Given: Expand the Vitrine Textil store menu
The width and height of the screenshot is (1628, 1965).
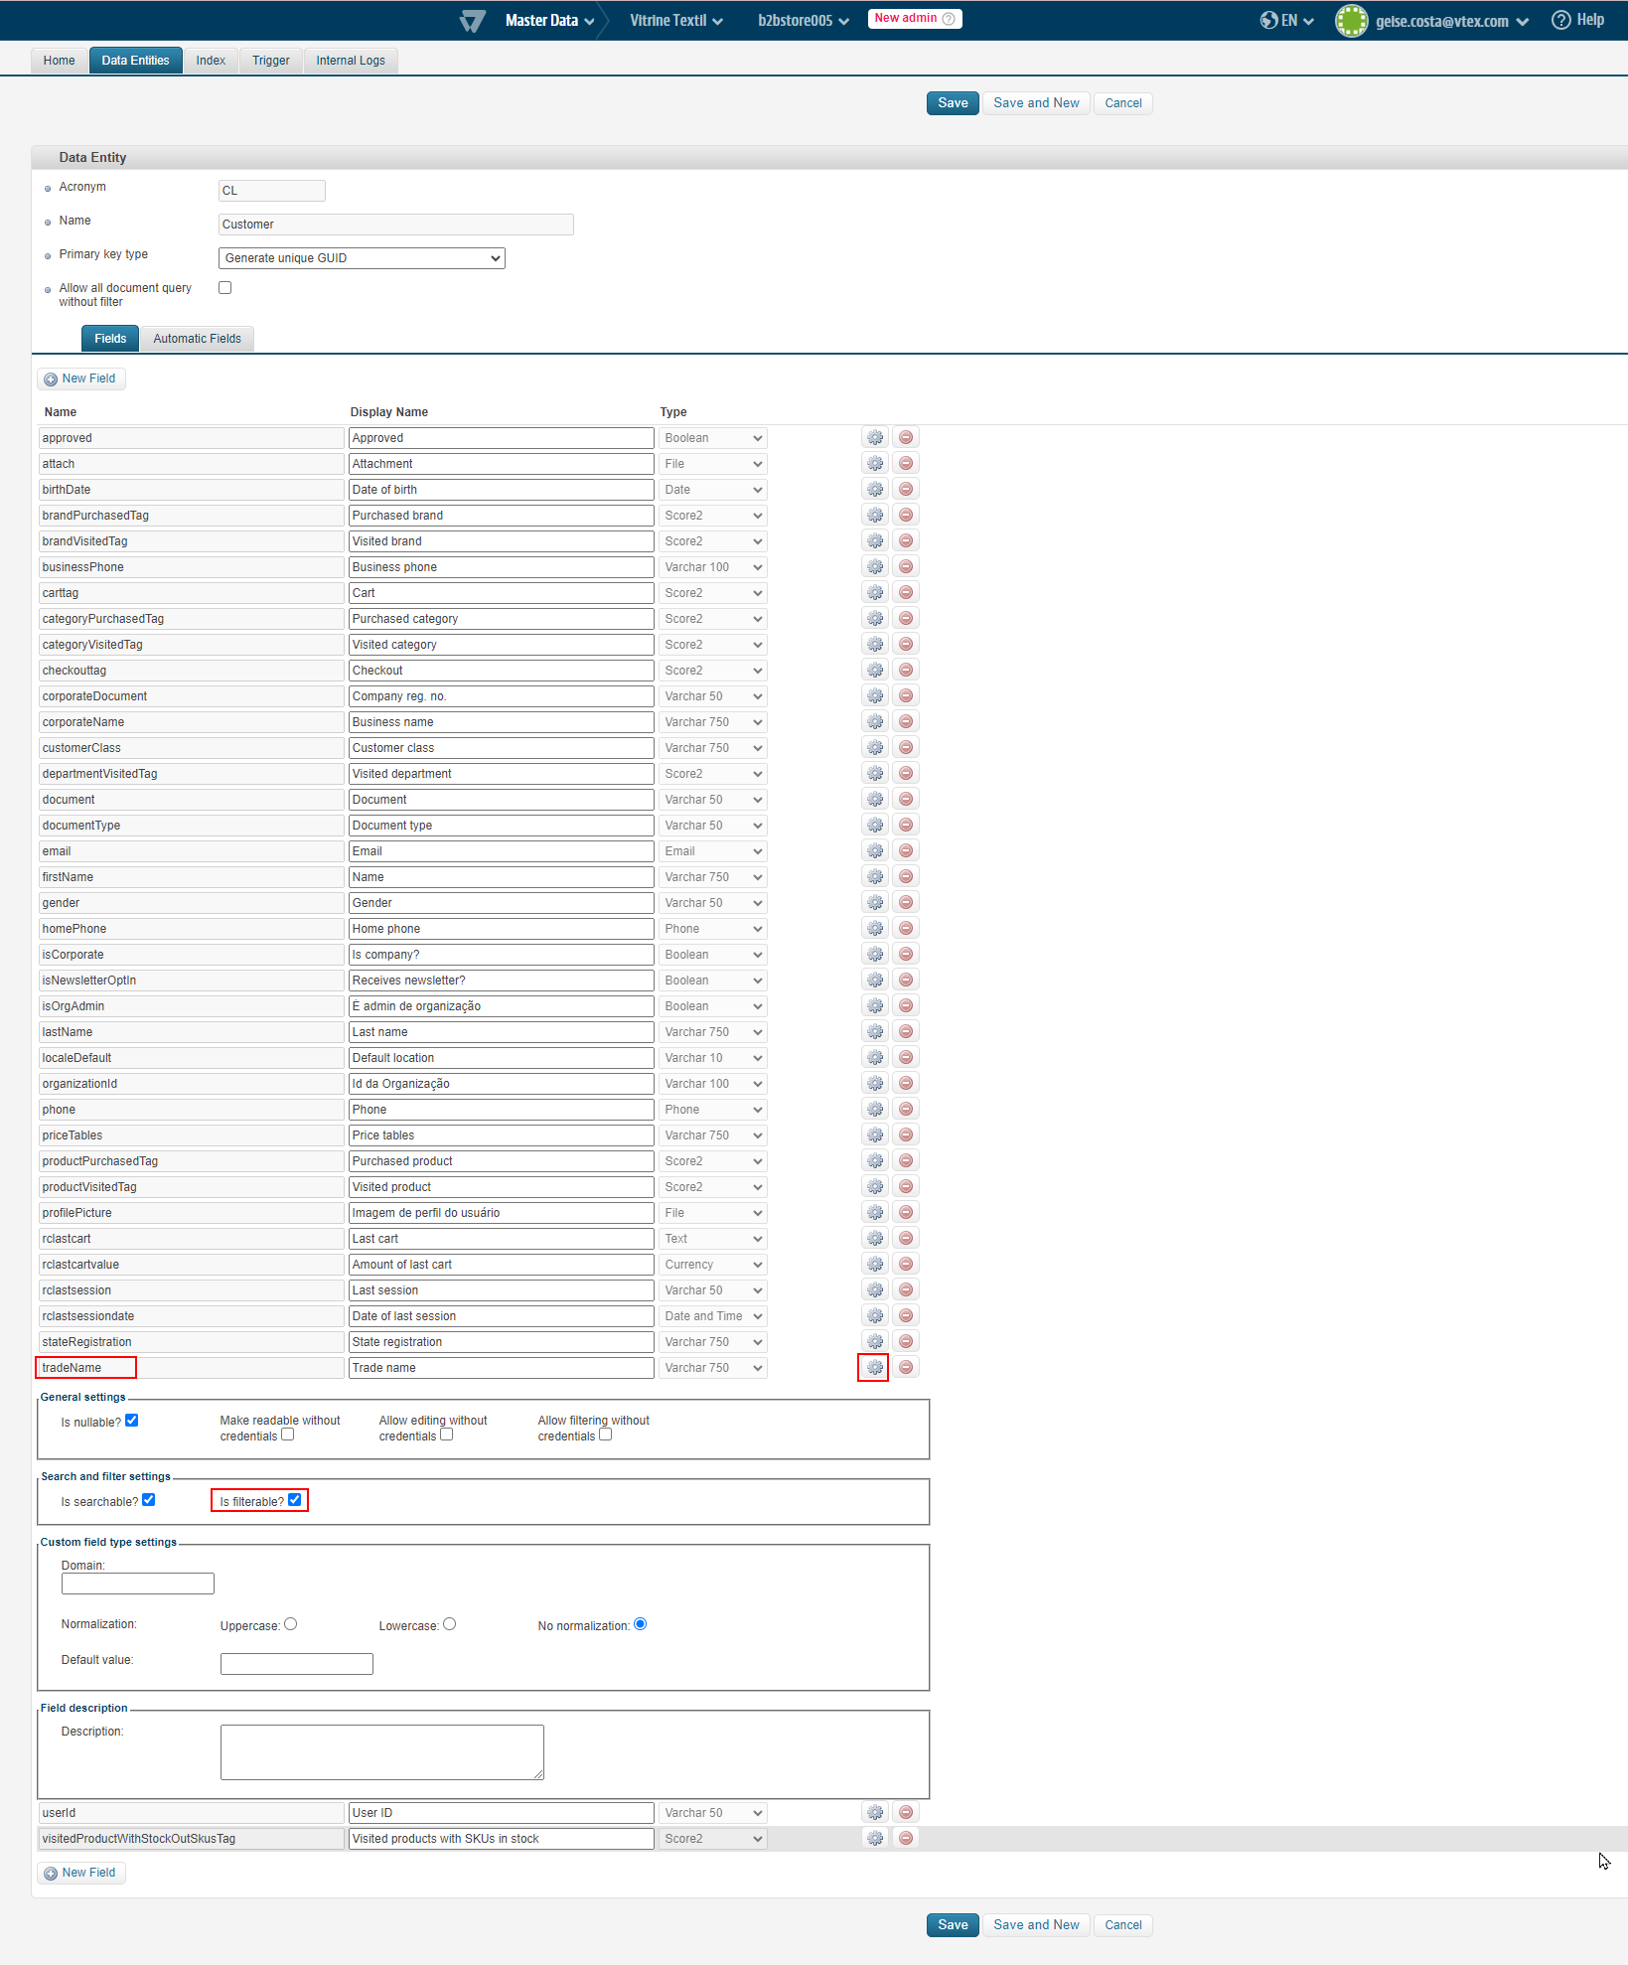Looking at the screenshot, I should tap(676, 21).
